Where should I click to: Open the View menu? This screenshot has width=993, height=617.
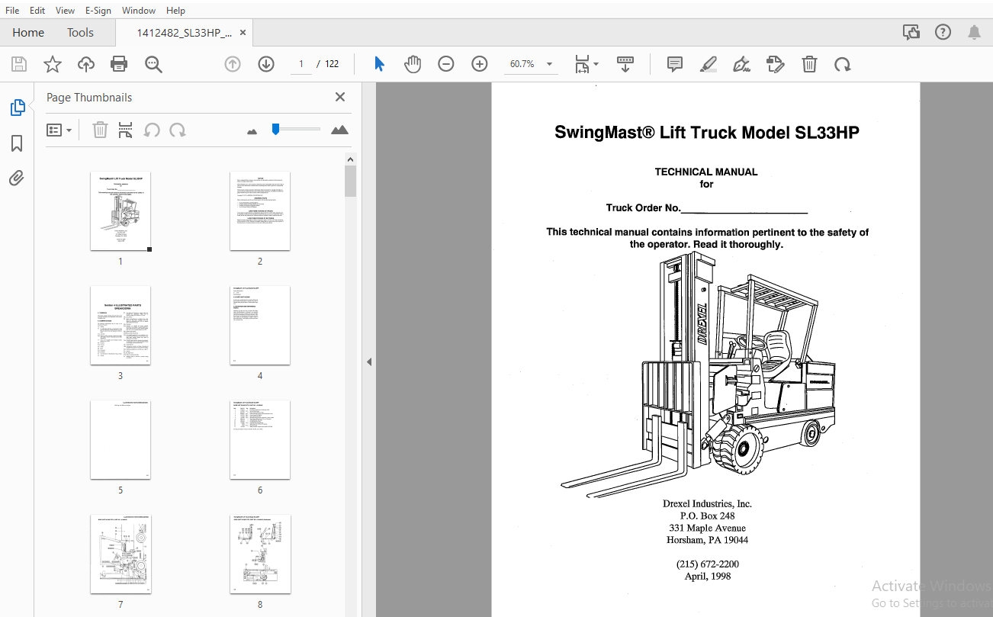(x=66, y=11)
